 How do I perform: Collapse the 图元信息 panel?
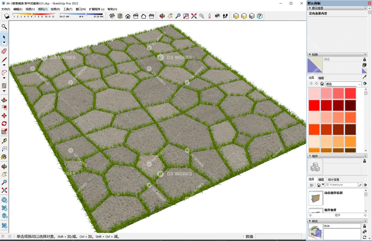(x=309, y=8)
